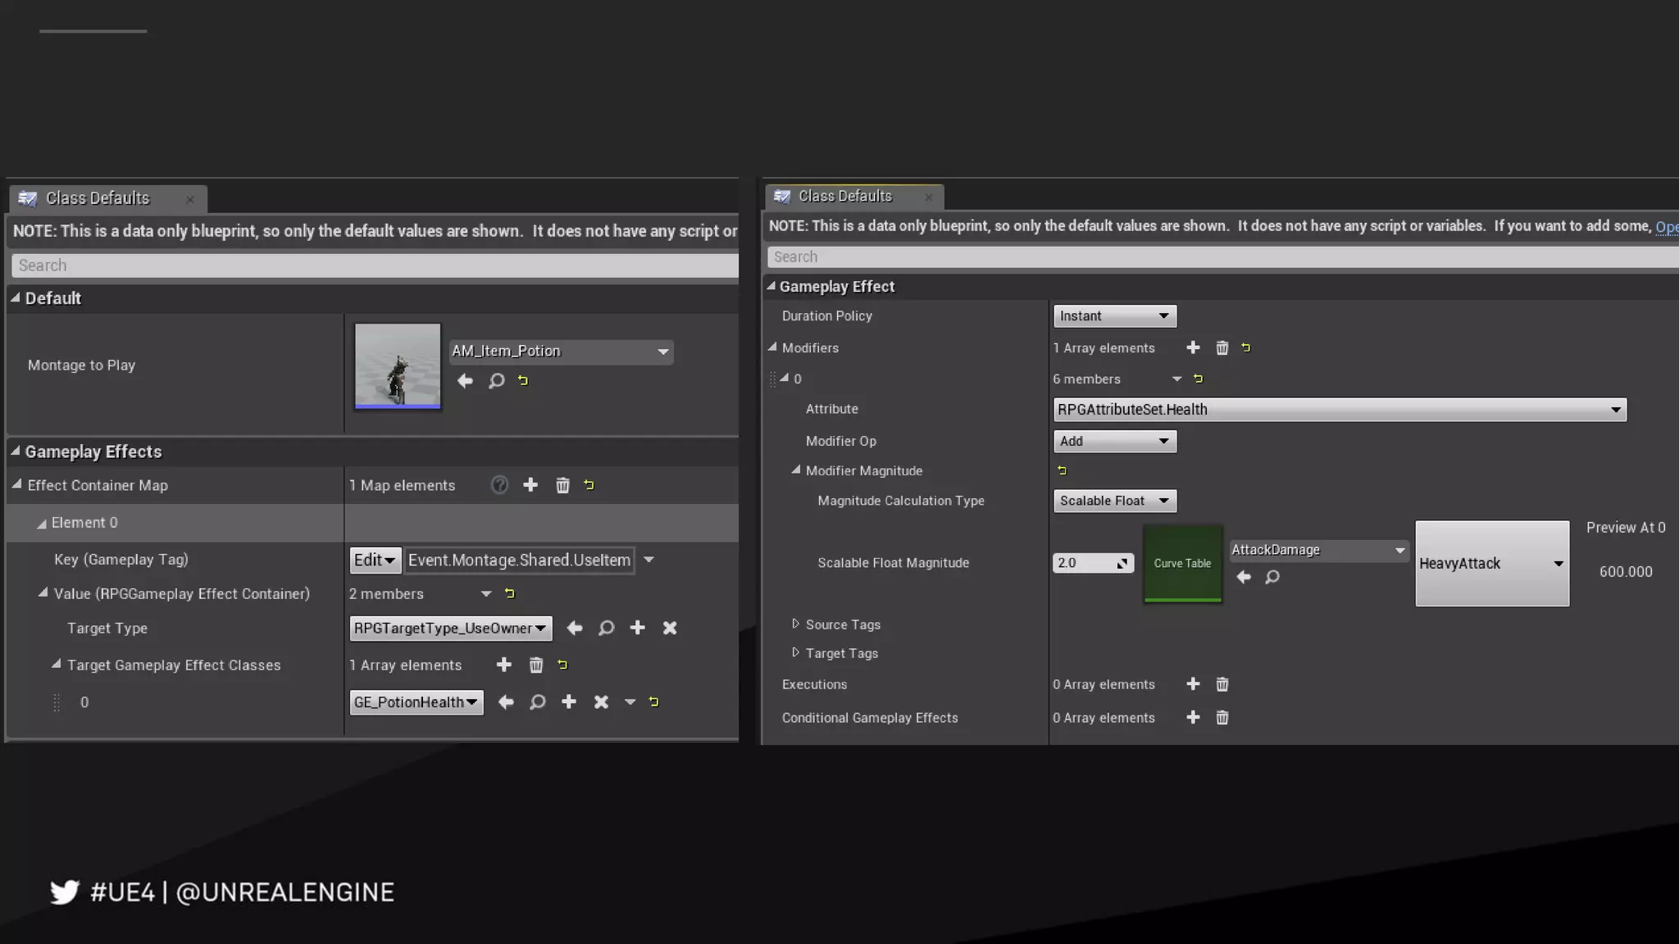The width and height of the screenshot is (1679, 944).
Task: Switch to the right Class Defaults tab
Action: tap(844, 197)
